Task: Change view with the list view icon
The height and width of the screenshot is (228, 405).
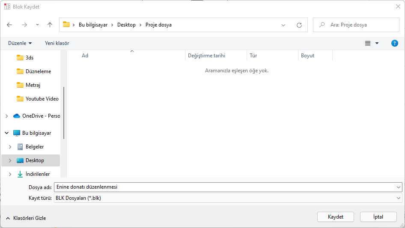Action: click(x=368, y=43)
